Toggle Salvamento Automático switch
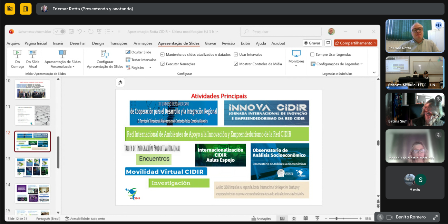The height and width of the screenshot is (224, 448). [x=59, y=32]
